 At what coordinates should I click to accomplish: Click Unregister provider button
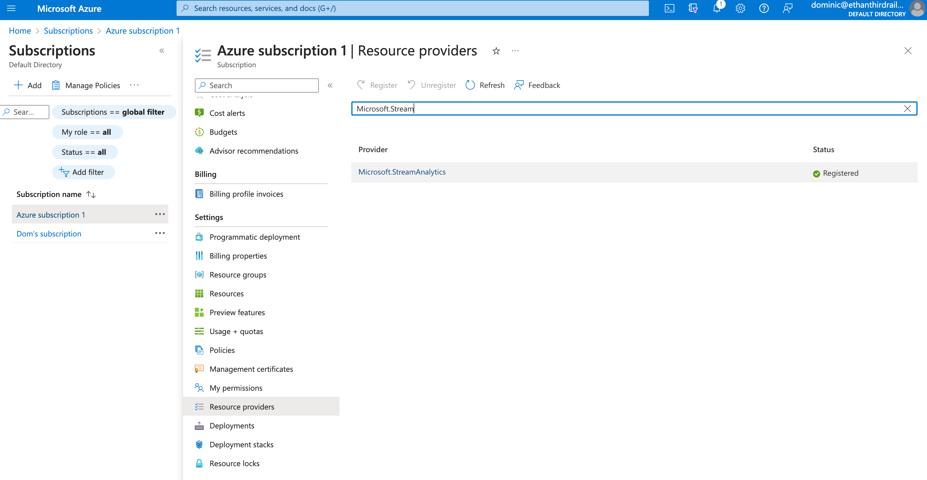click(432, 85)
